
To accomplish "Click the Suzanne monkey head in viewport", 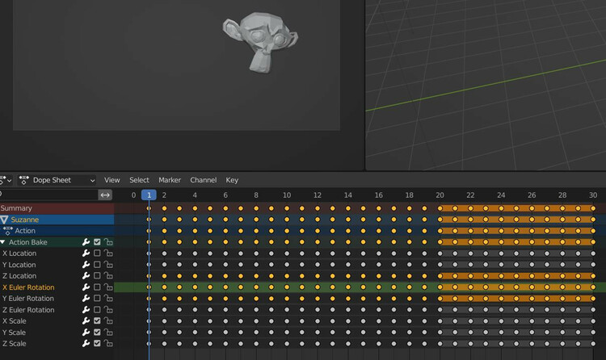I will point(260,42).
